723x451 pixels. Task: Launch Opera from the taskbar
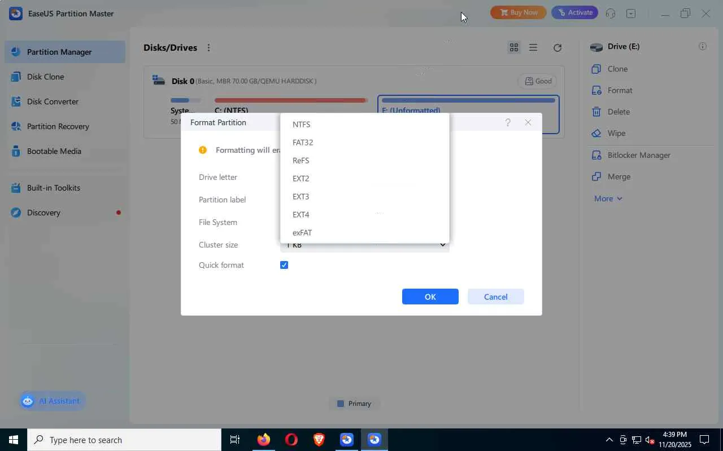click(x=291, y=440)
